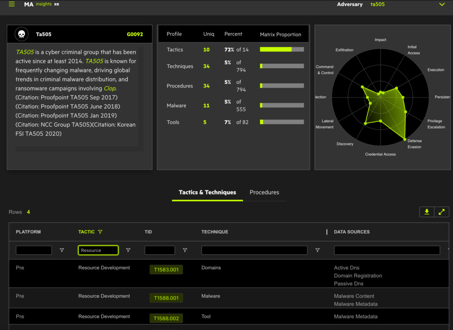This screenshot has height=330, width=453.
Task: Click the MA insights xe logo
Action: (x=42, y=4)
